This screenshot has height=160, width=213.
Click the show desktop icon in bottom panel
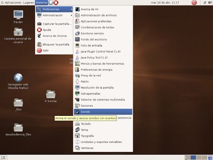(3, 157)
